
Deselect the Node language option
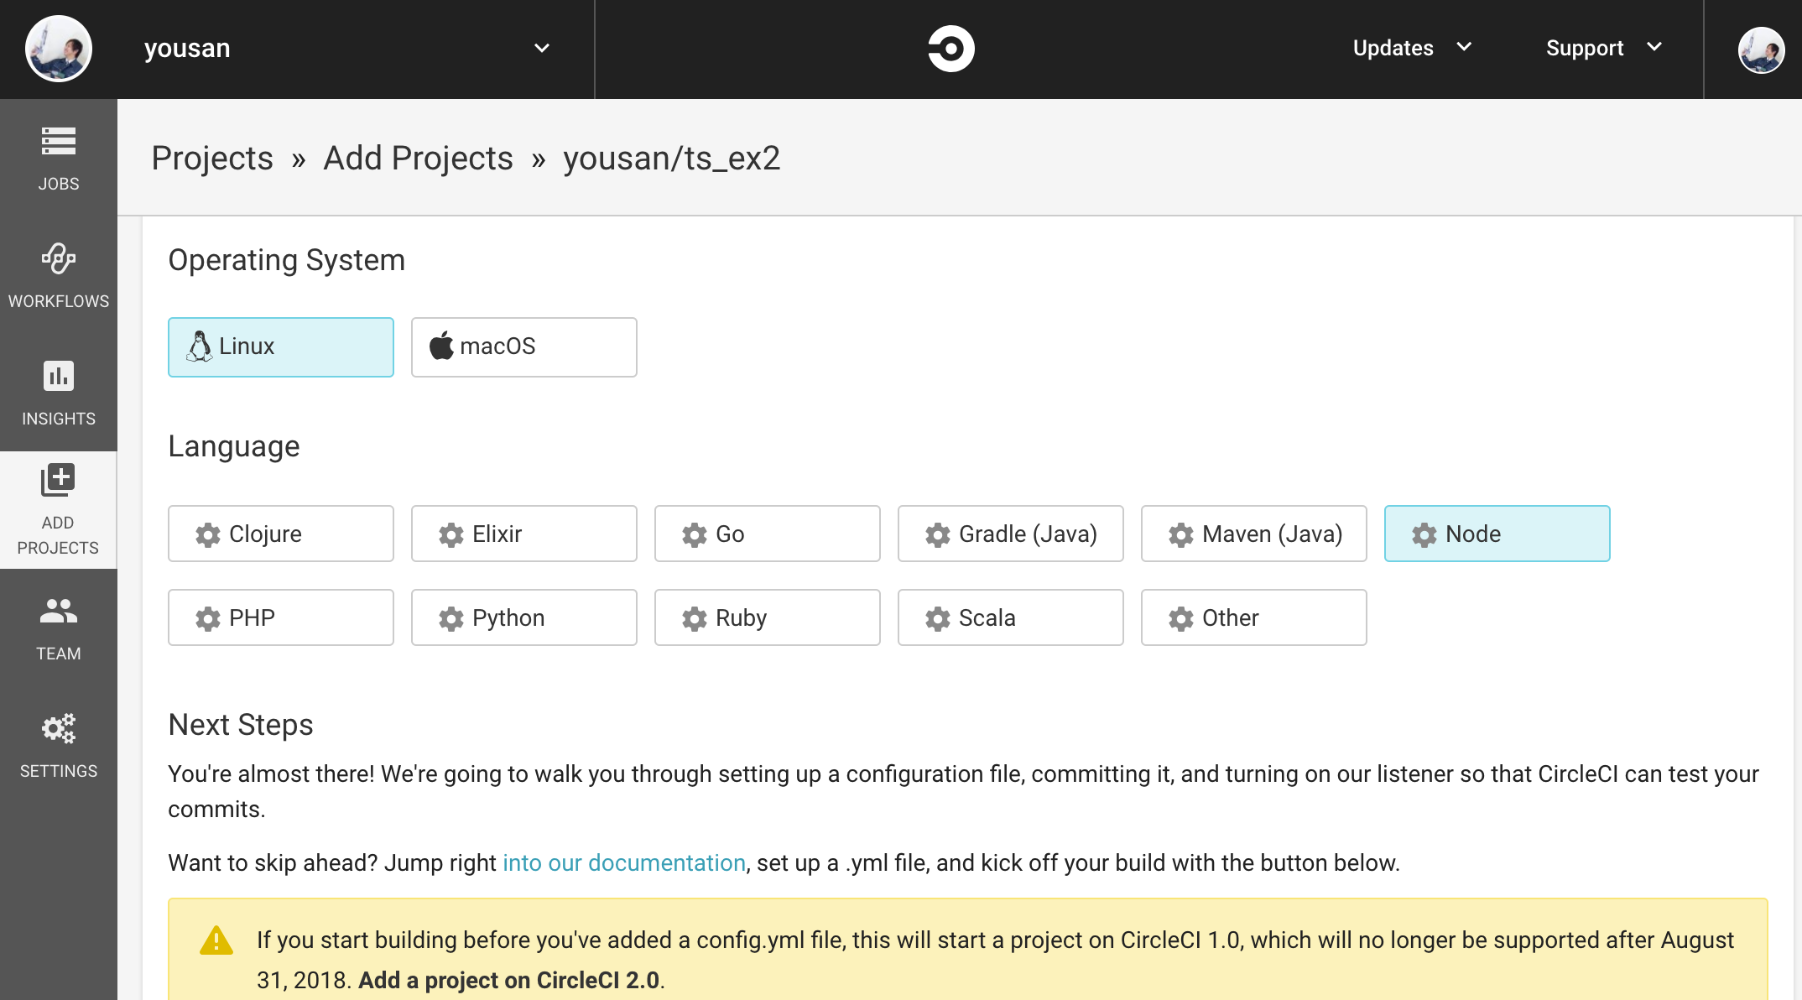point(1497,534)
